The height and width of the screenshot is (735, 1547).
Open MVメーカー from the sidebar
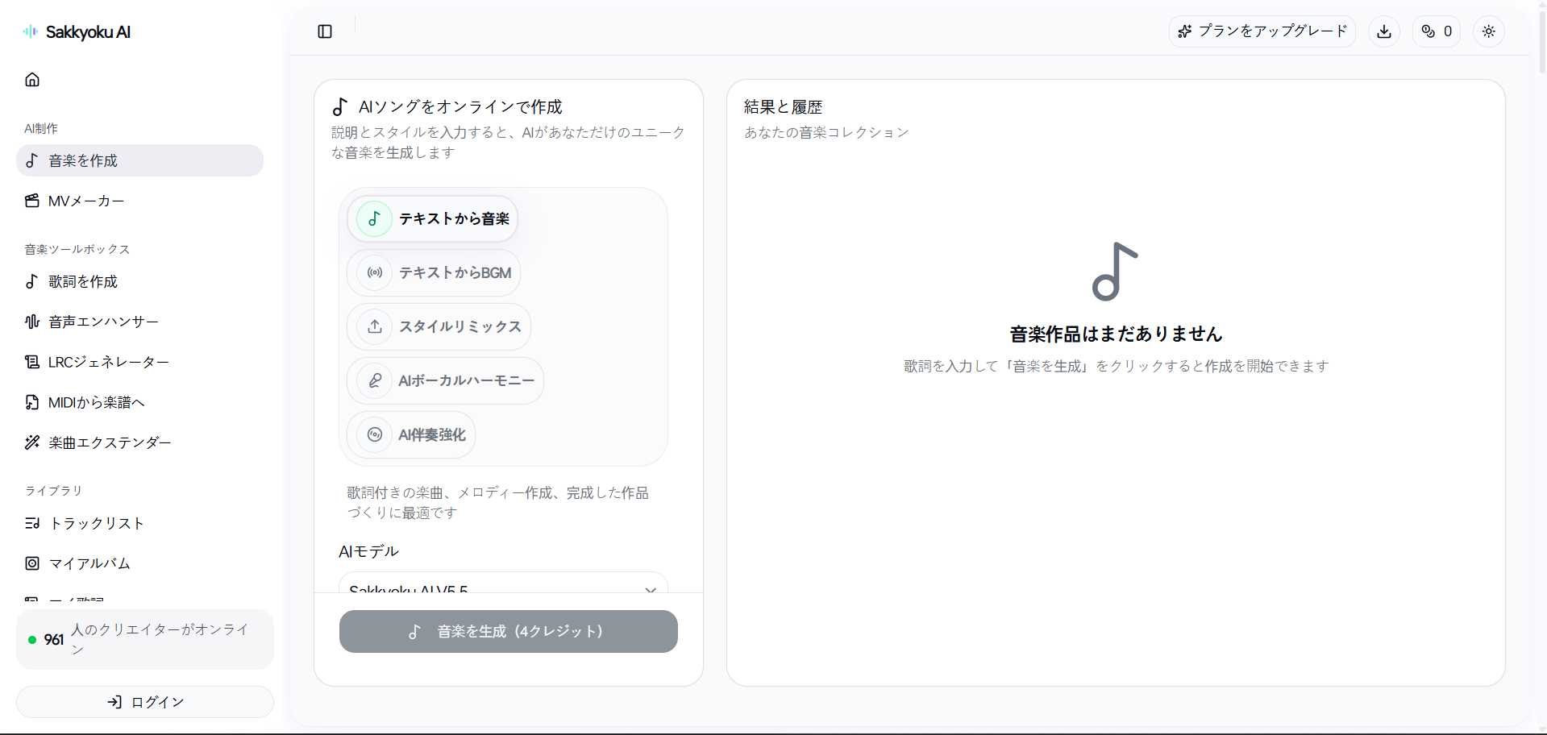(x=139, y=201)
